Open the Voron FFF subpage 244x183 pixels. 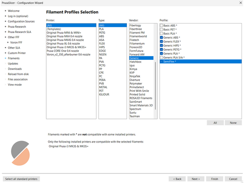point(16,42)
